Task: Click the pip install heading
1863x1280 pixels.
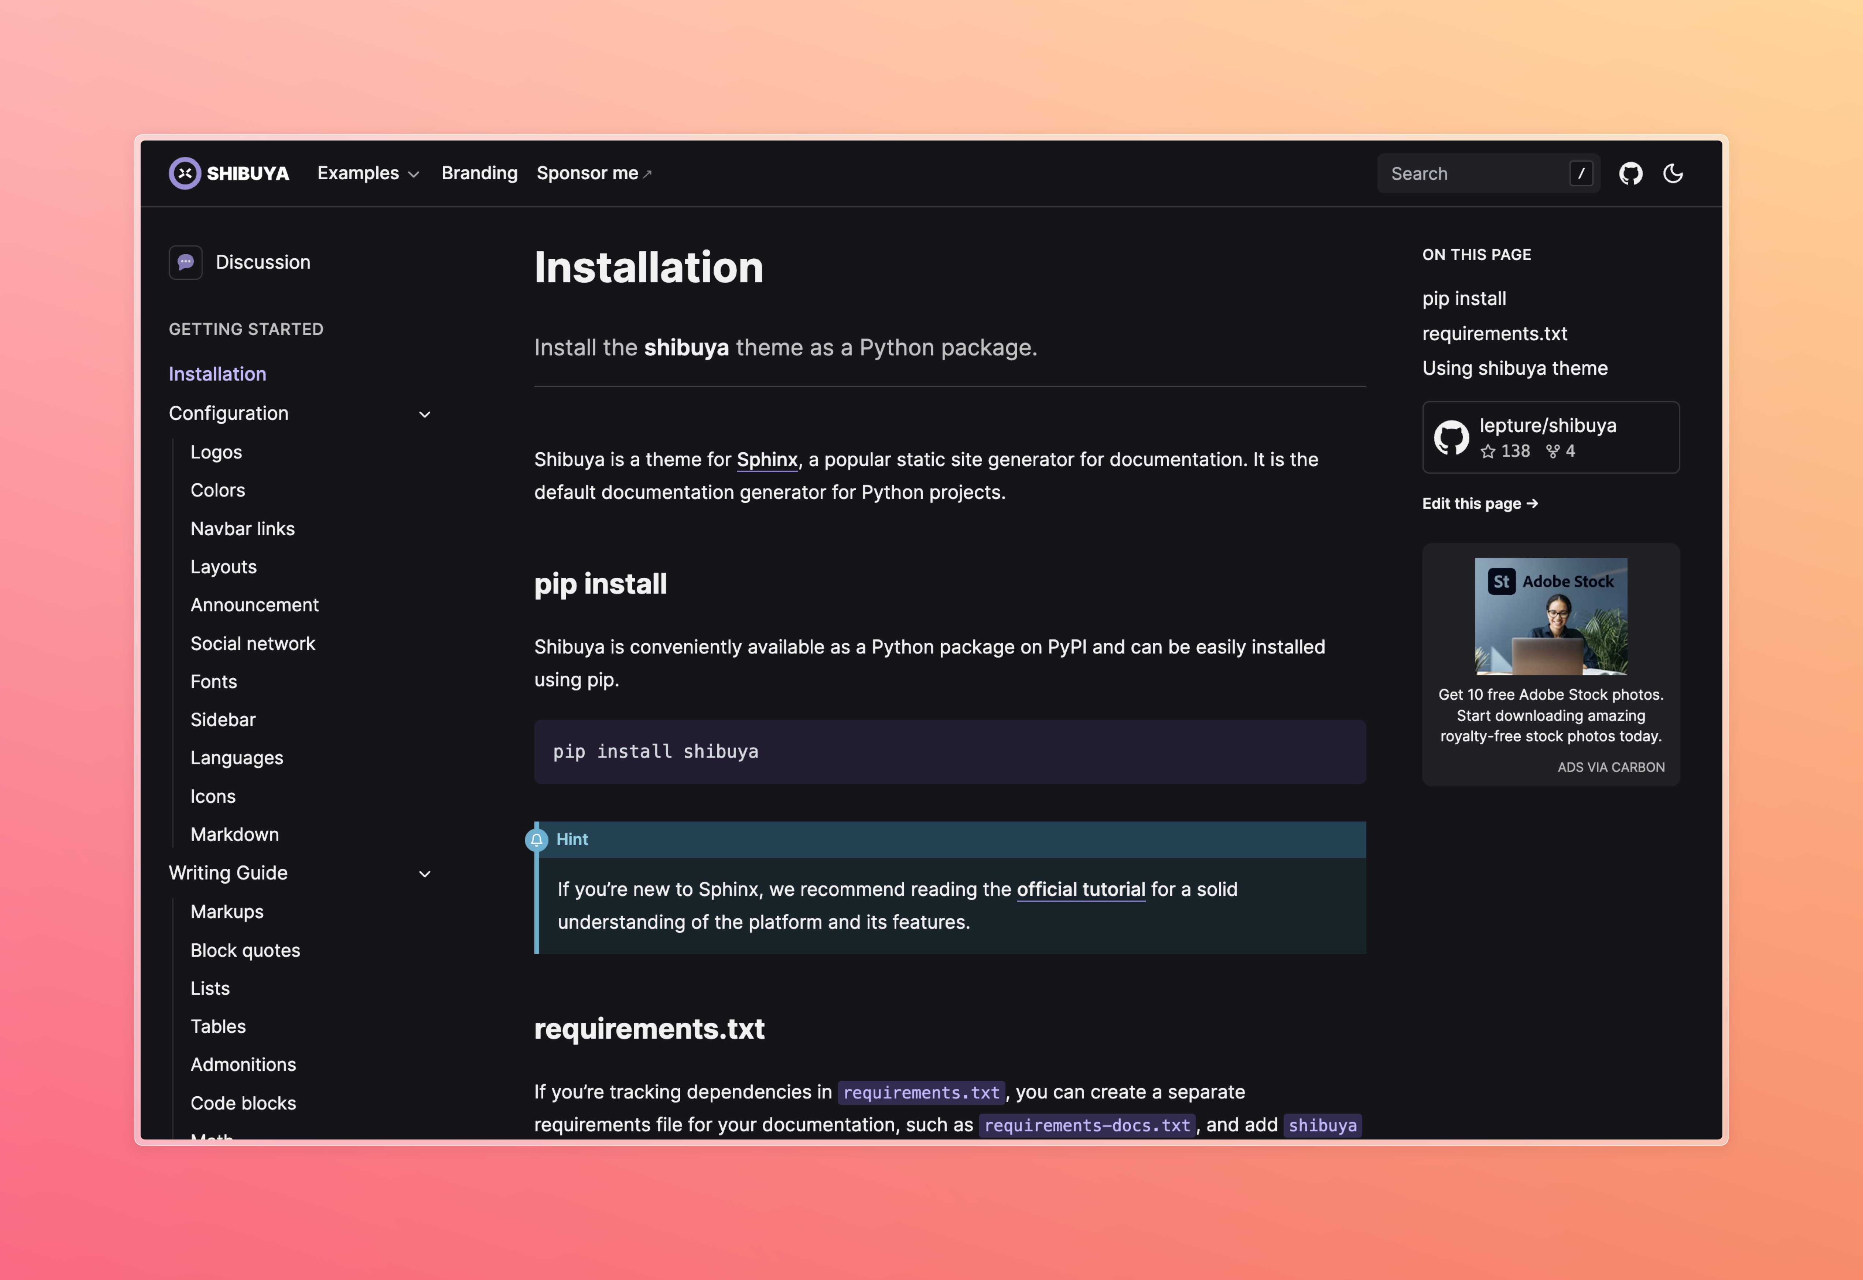Action: [600, 584]
